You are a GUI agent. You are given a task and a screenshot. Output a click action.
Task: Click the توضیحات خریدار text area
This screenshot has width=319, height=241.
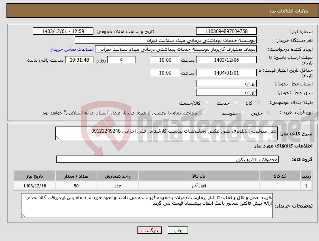pos(147,206)
